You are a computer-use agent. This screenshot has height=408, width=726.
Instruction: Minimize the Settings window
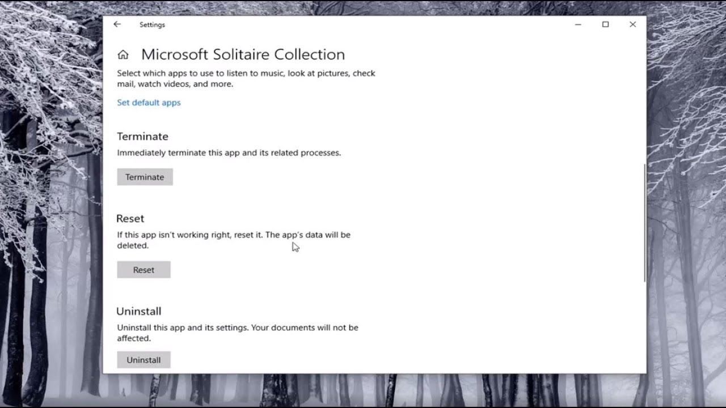[x=578, y=24]
